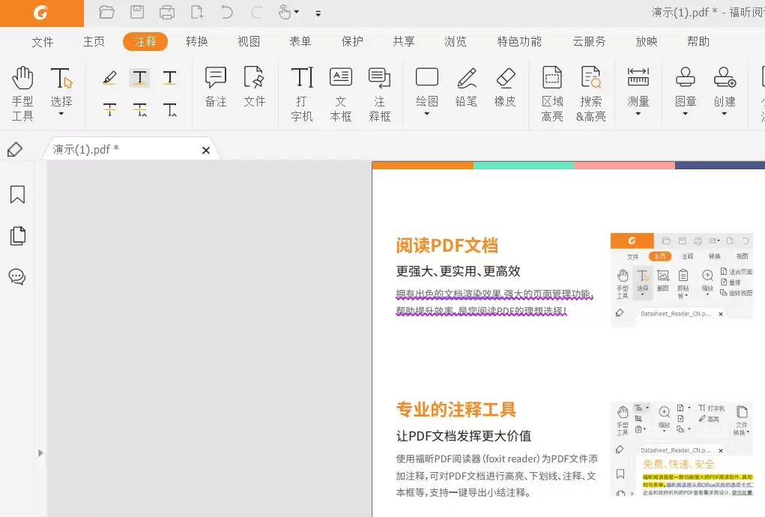Image resolution: width=765 pixels, height=517 pixels.
Task: Show the bookmarks panel in the sidebar
Action: (17, 194)
